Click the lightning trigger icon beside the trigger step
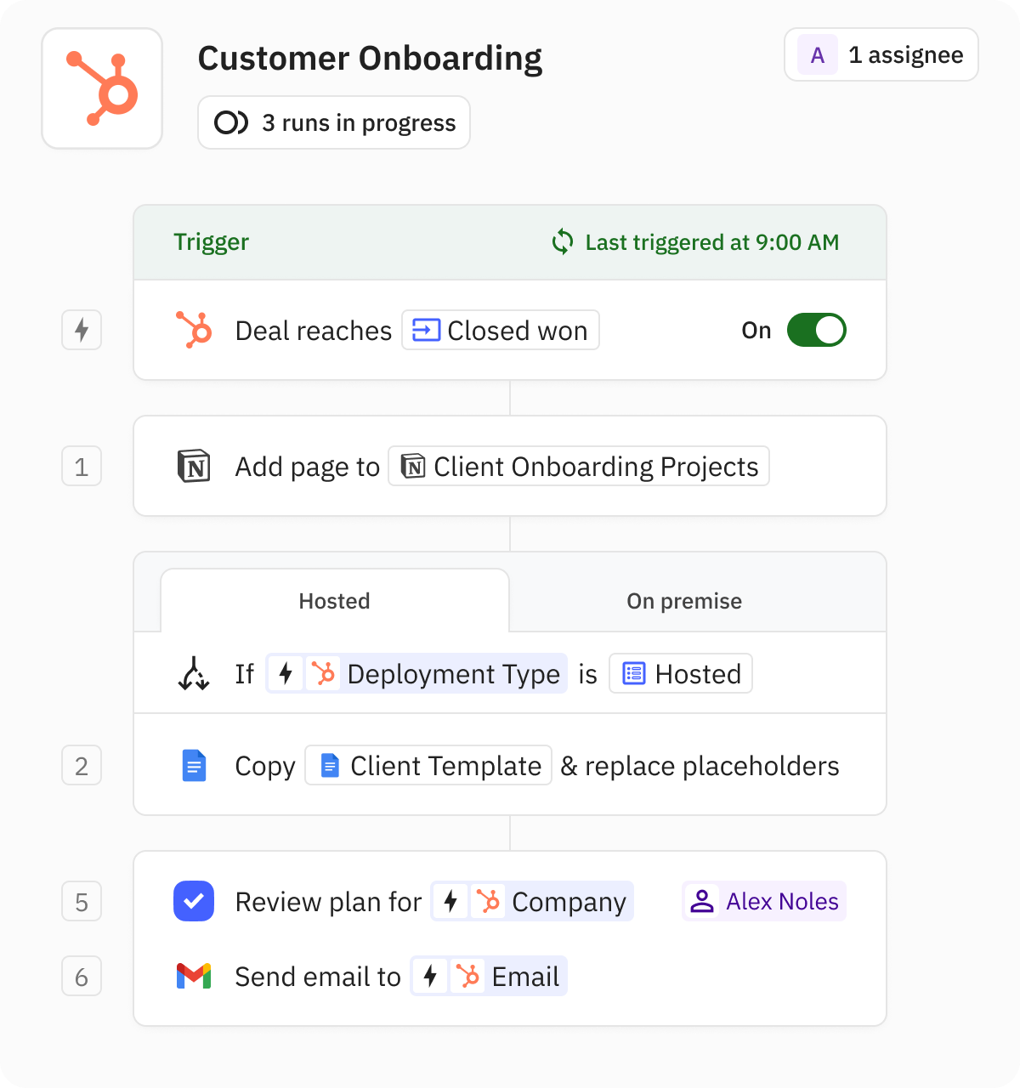The width and height of the screenshot is (1020, 1088). [81, 330]
